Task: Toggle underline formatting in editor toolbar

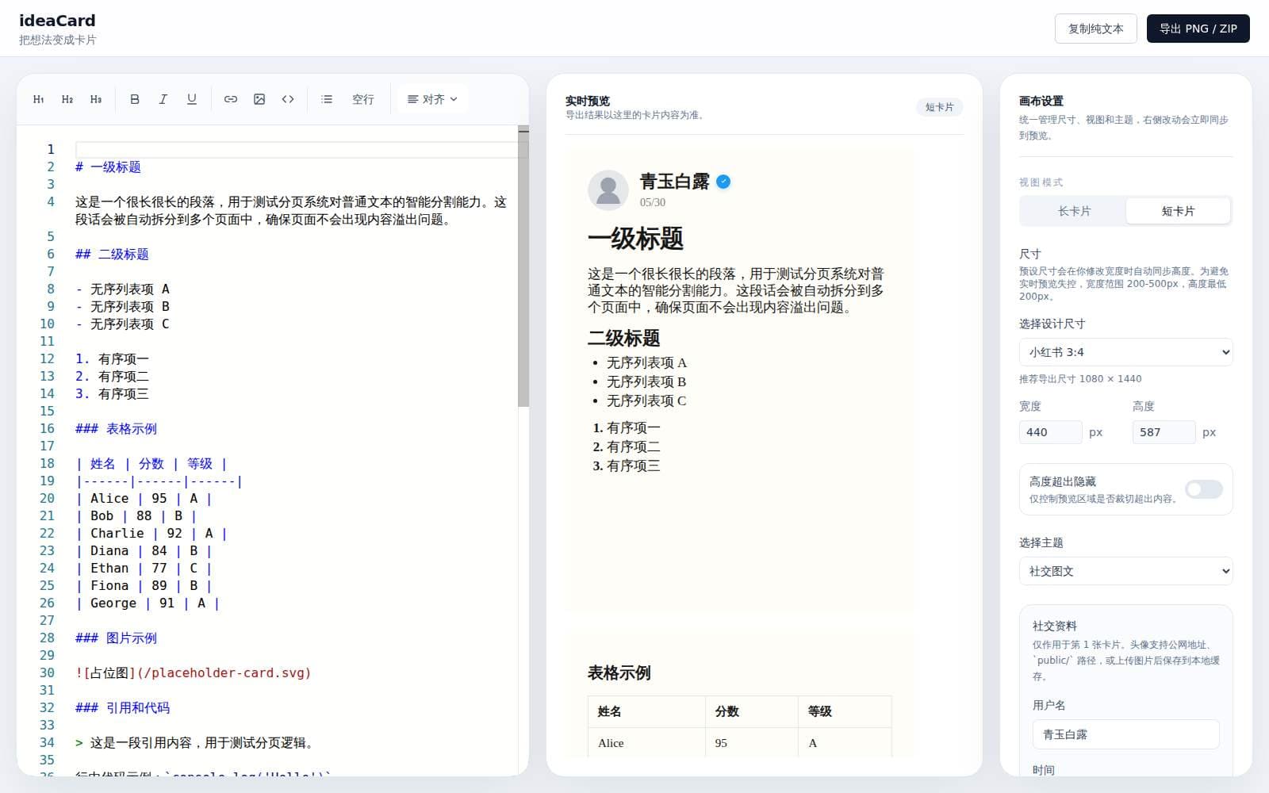Action: tap(192, 99)
